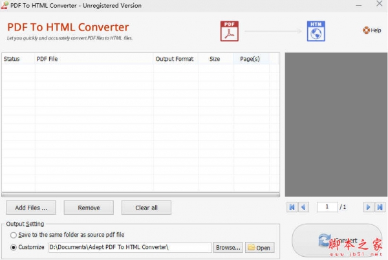Viewport: 388px width, 260px height.
Task: Go to first preview page
Action: click(x=292, y=207)
